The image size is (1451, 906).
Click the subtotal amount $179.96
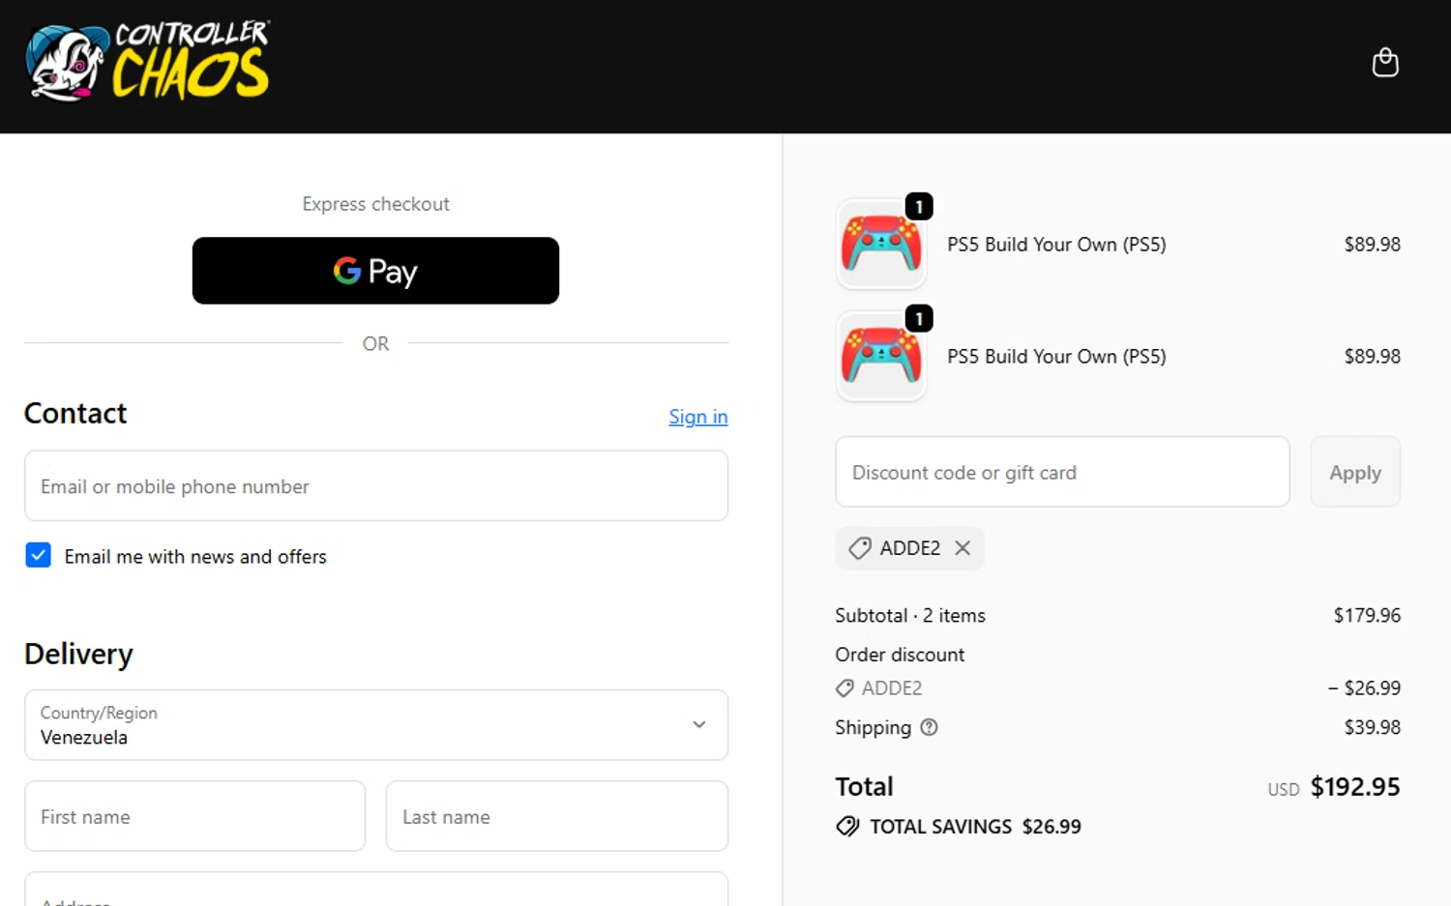(x=1367, y=615)
